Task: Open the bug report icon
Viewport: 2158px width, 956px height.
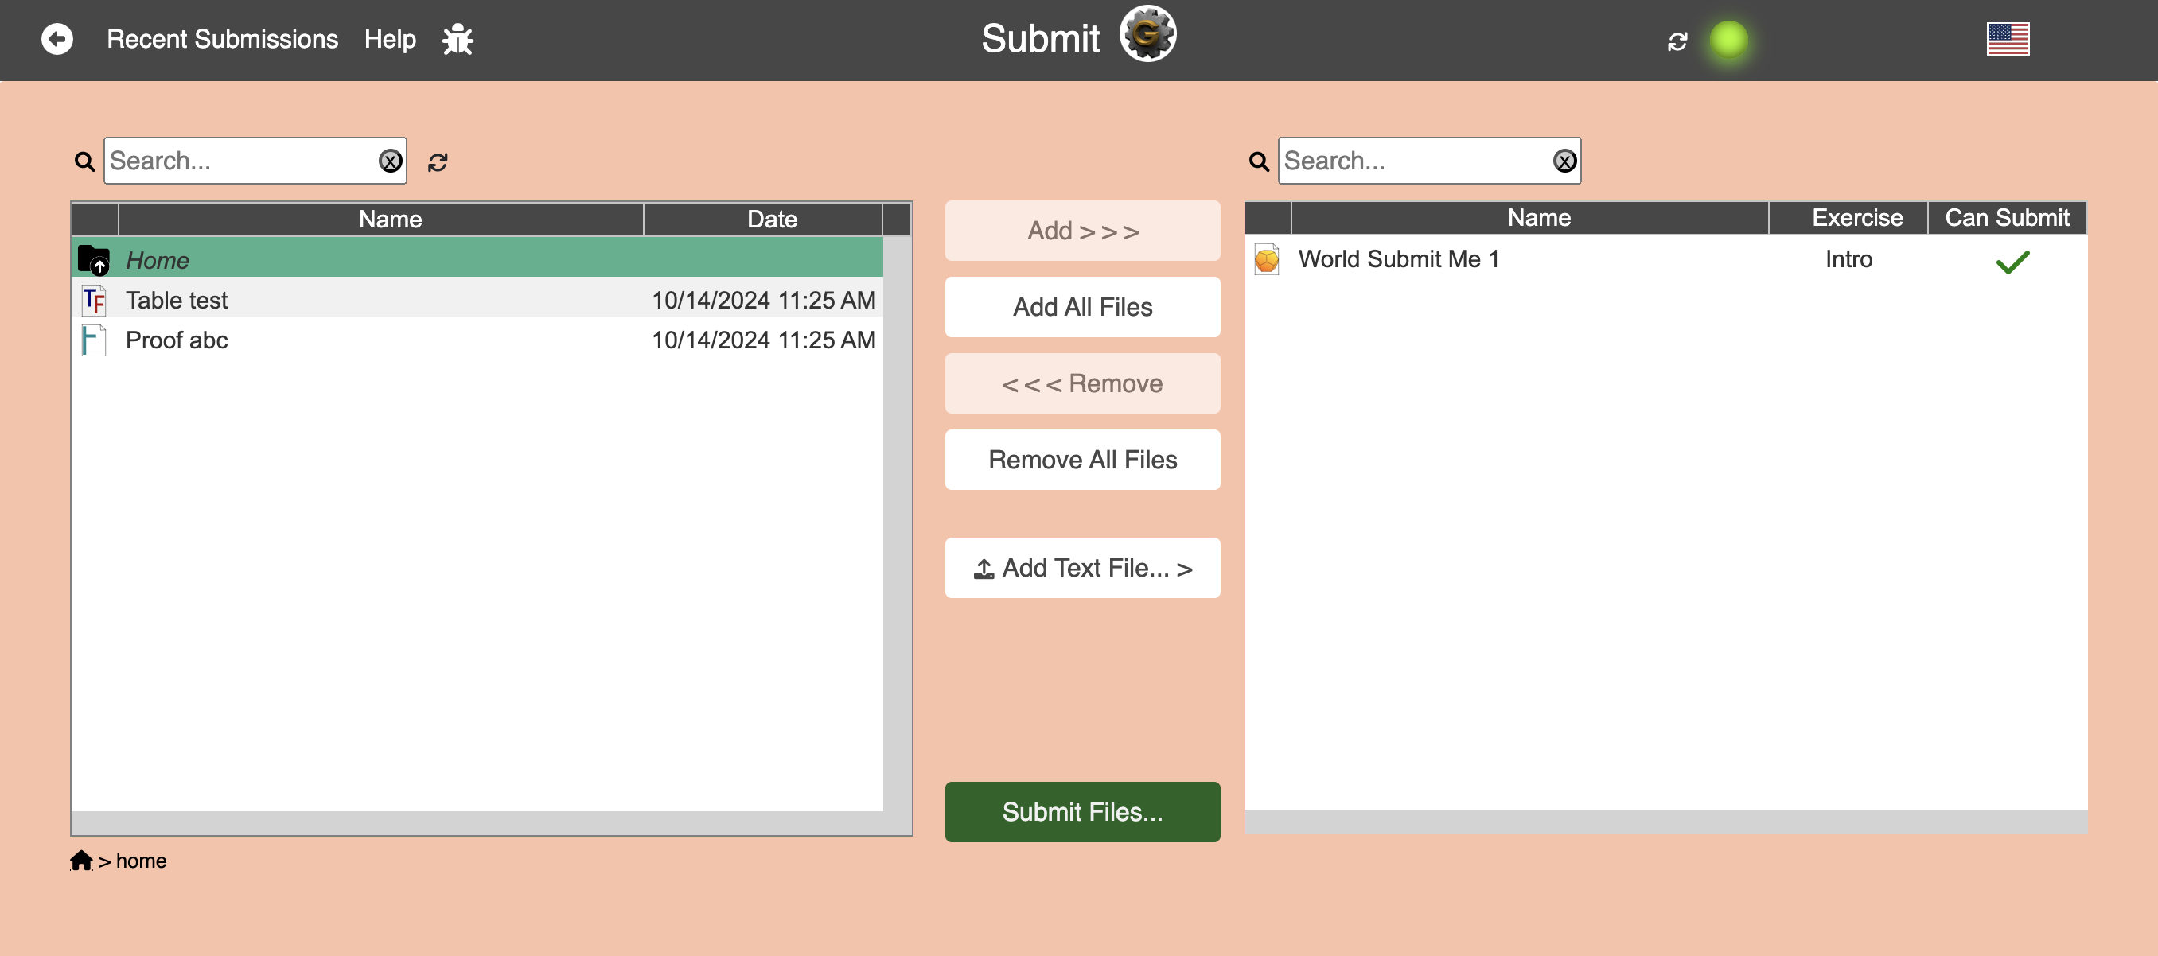Action: pyautogui.click(x=458, y=39)
